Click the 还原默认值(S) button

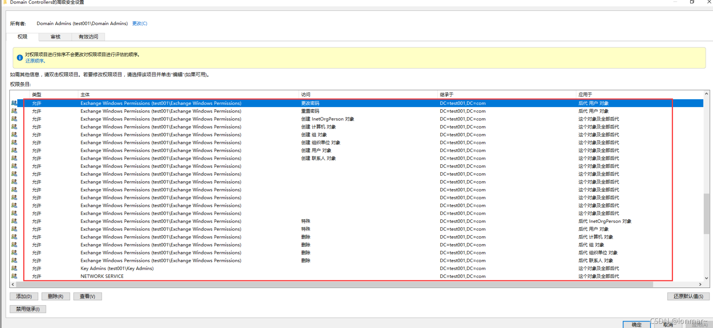pos(688,296)
